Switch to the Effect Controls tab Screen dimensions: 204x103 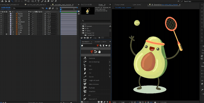click(87, 5)
